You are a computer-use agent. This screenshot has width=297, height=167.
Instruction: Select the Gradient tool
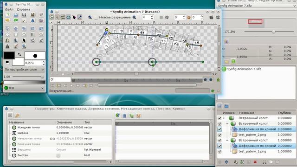32,35
